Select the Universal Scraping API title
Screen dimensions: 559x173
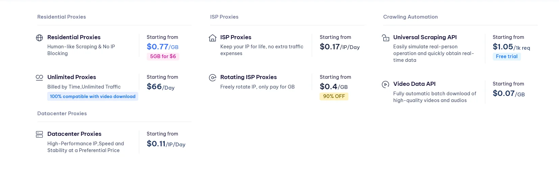(x=425, y=37)
